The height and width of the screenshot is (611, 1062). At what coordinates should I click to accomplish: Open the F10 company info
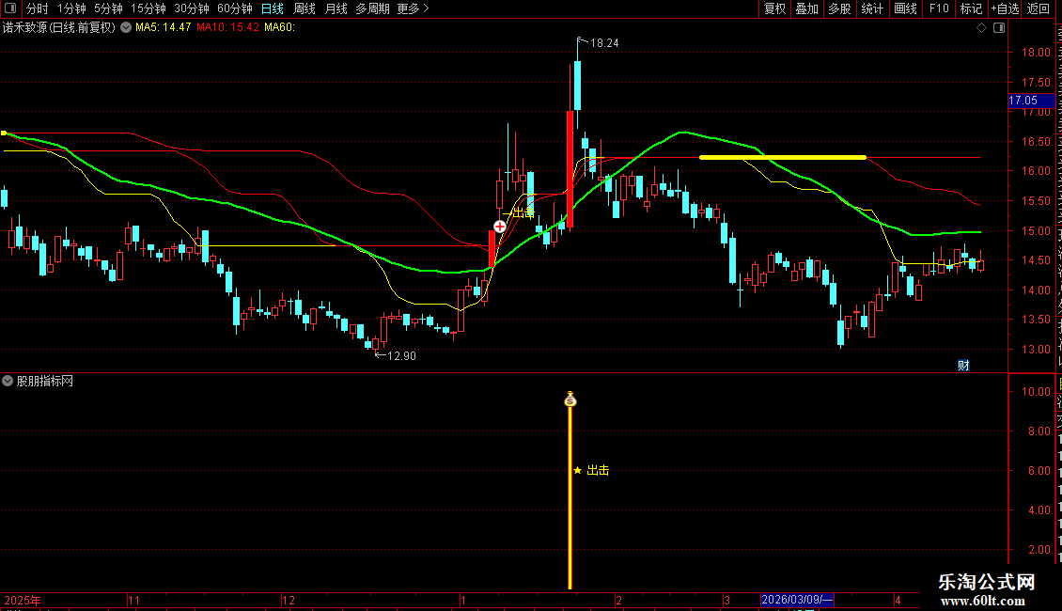pyautogui.click(x=939, y=8)
